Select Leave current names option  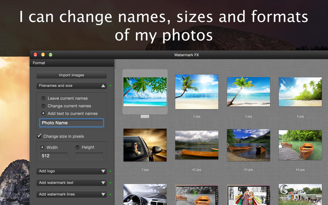click(43, 98)
